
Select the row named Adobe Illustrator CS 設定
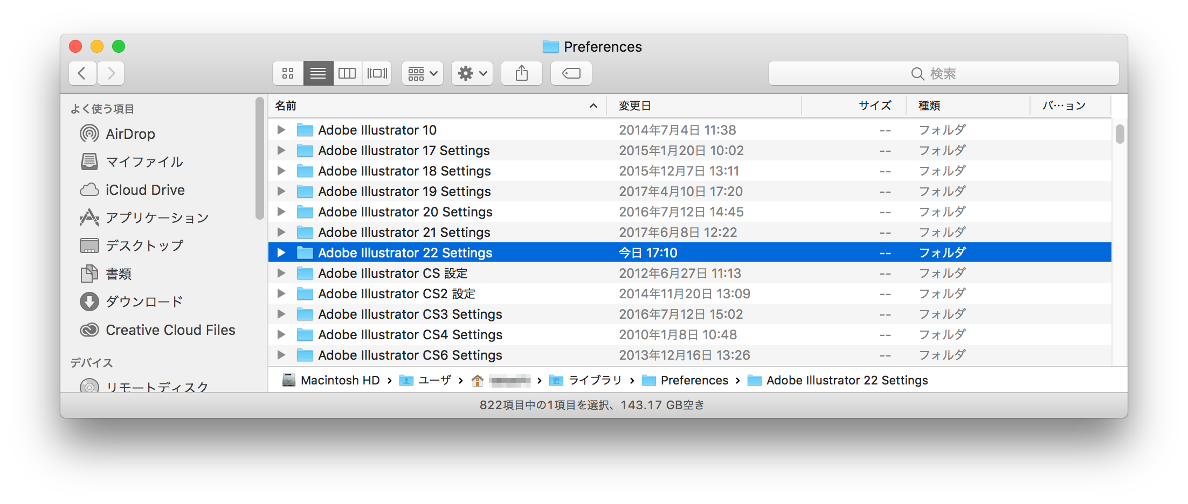pyautogui.click(x=690, y=273)
